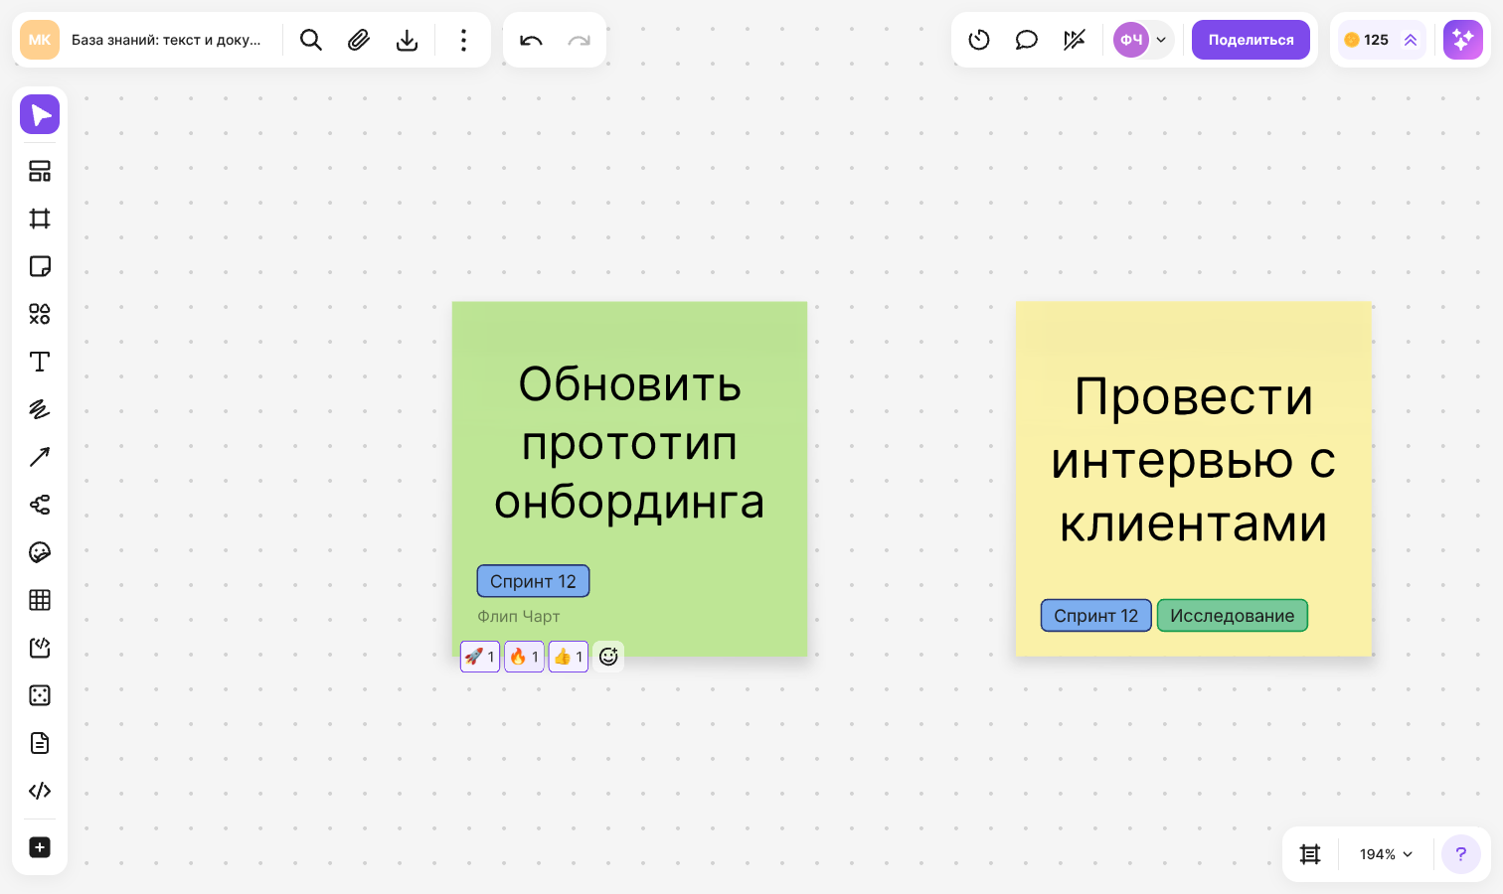Open the dice icon tool in sidebar

[40, 695]
